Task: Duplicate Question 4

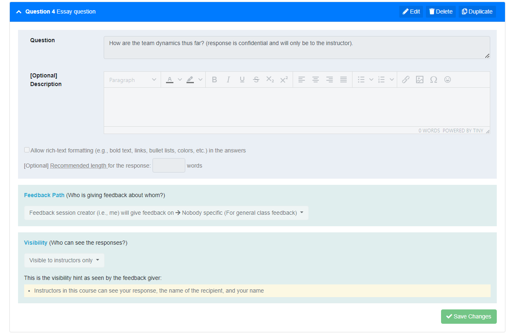Action: tap(477, 11)
